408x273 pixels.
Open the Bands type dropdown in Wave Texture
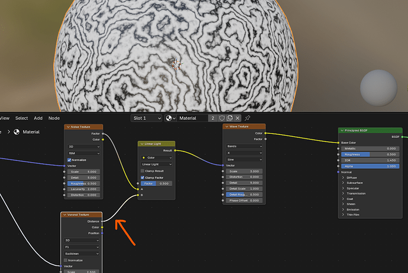click(244, 146)
